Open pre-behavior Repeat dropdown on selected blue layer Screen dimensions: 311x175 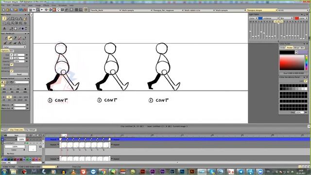coord(54,140)
